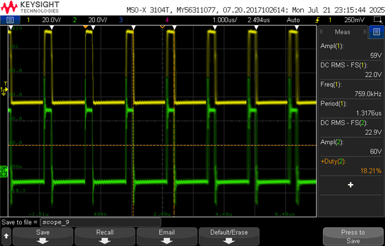Click the trigger level T marker

coord(5,84)
